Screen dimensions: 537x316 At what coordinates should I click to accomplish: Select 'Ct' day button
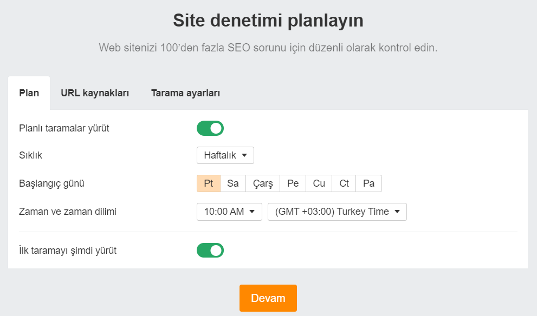(344, 183)
